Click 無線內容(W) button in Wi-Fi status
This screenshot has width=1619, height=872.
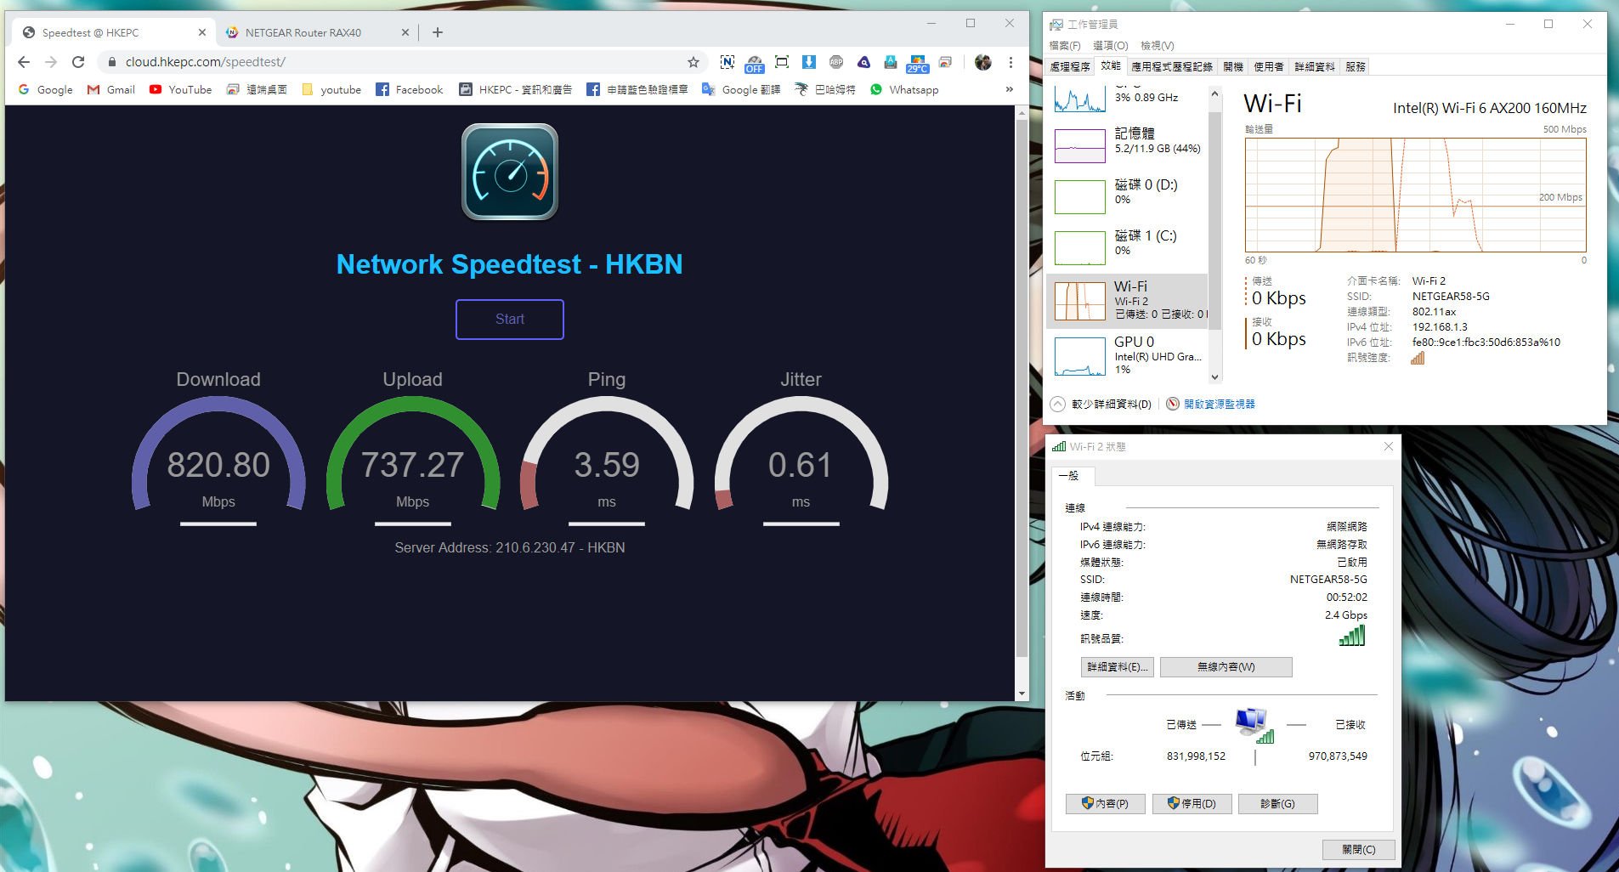(x=1226, y=667)
